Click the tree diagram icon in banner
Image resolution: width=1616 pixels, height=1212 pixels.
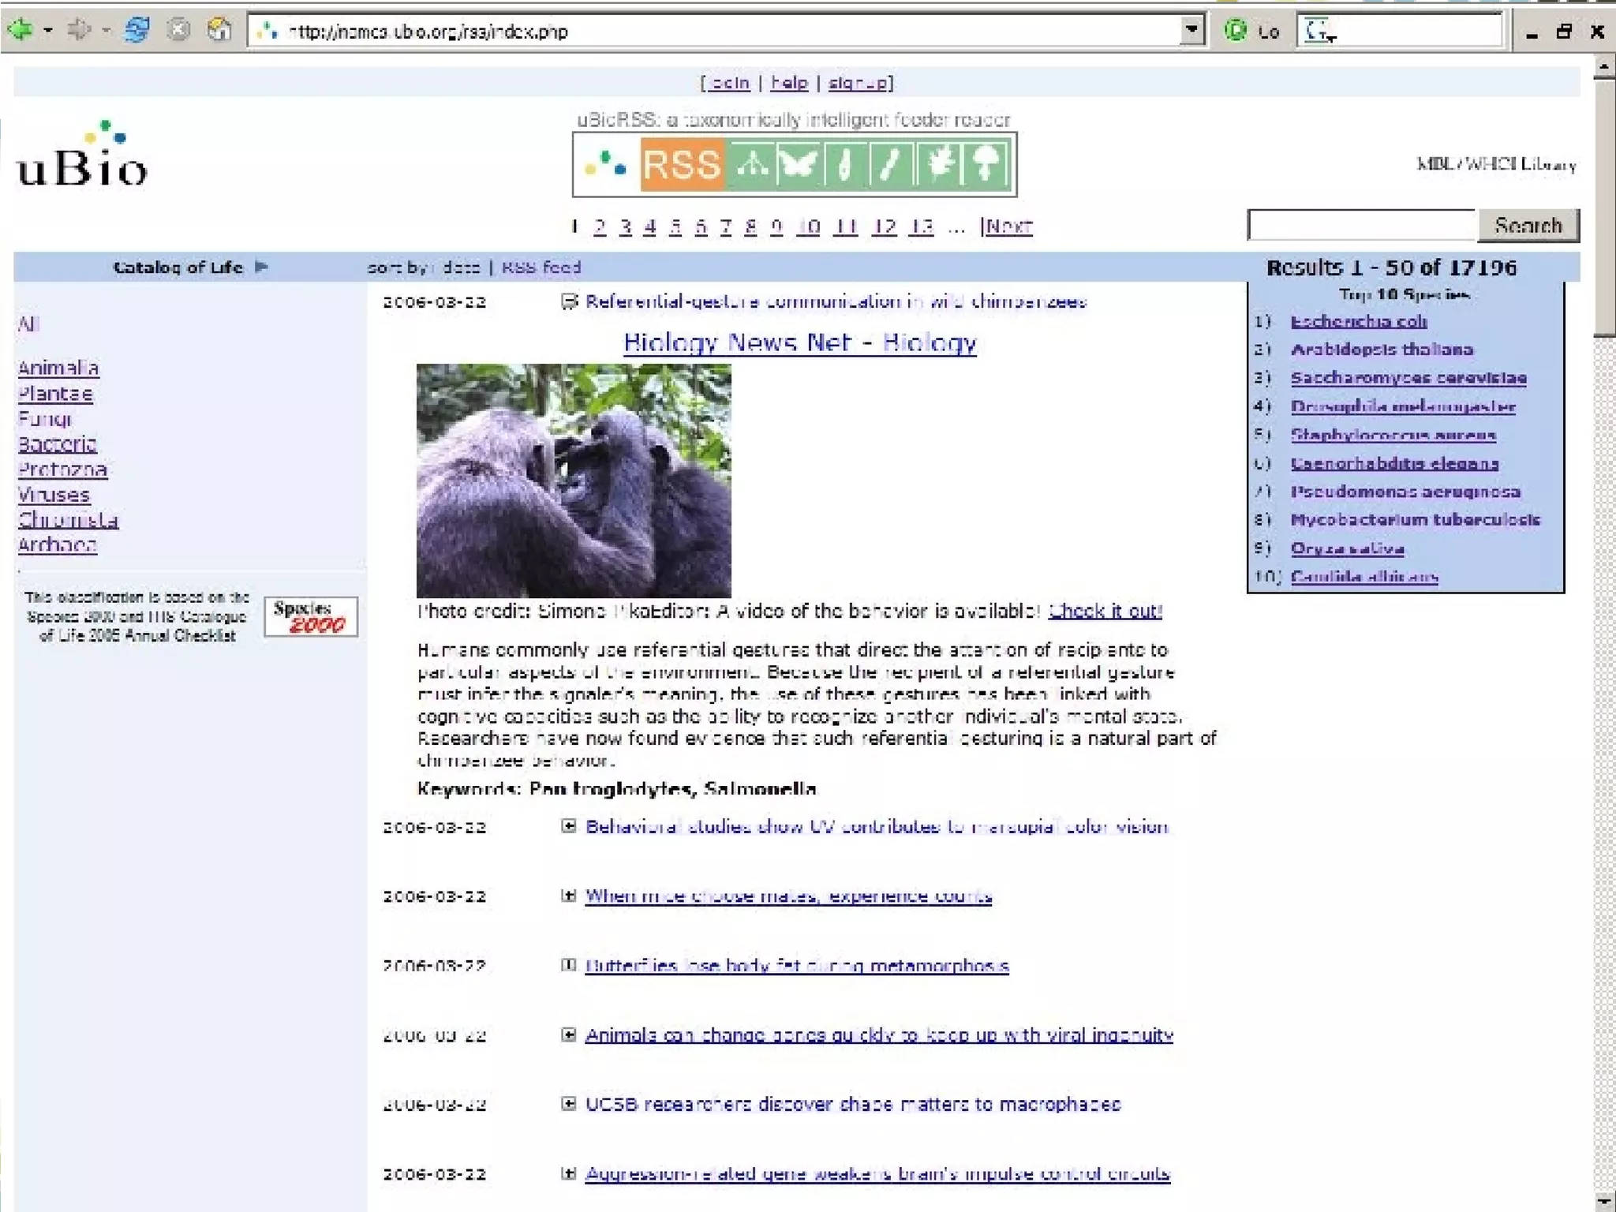pos(750,165)
